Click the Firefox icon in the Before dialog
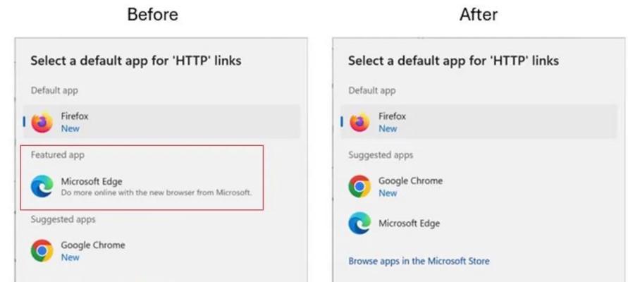Screen dimensions: 628x282 coord(42,122)
